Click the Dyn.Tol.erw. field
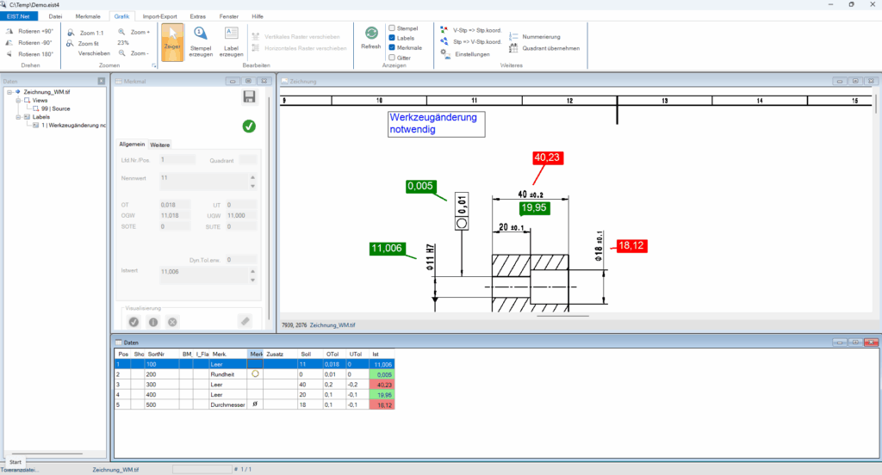This screenshot has height=475, width=882. [241, 260]
